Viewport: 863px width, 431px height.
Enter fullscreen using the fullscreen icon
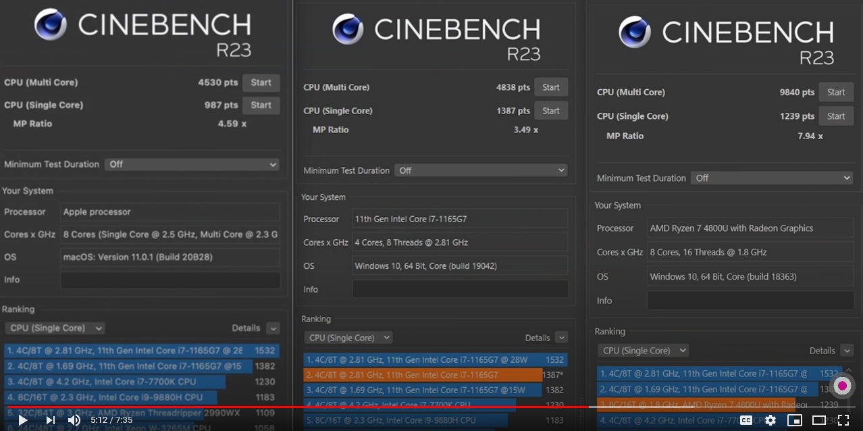pyautogui.click(x=843, y=420)
